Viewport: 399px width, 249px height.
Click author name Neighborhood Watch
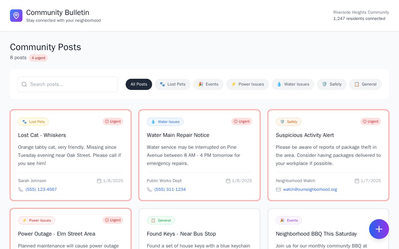tap(296, 181)
